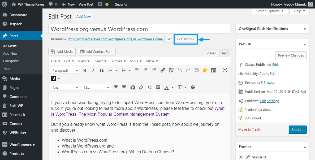Viewport: 315px width, 160px height.
Task: Open the editor help question mark
Action: coord(193,87)
